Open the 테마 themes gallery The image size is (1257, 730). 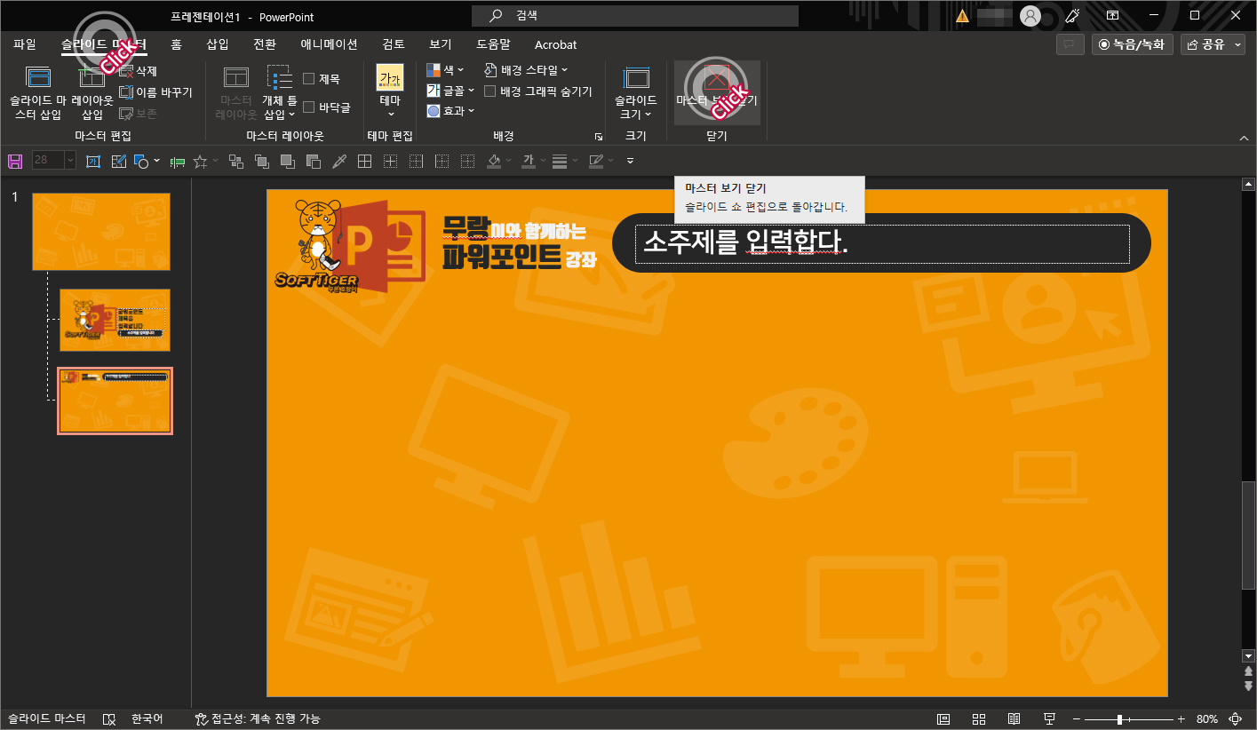(390, 93)
